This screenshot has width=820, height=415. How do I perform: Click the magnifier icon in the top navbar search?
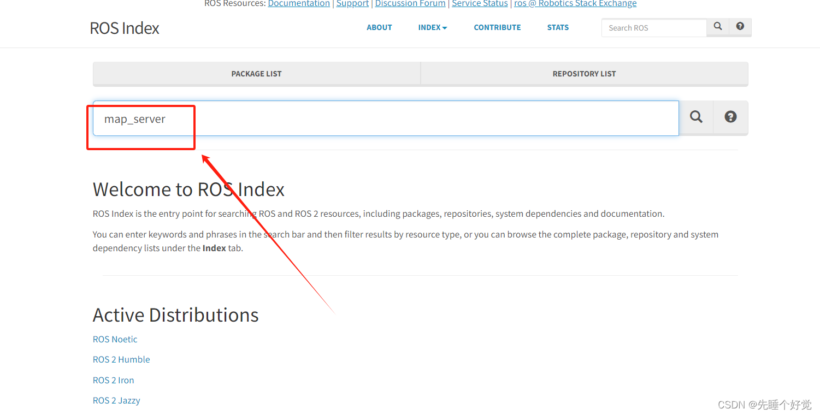pos(718,27)
